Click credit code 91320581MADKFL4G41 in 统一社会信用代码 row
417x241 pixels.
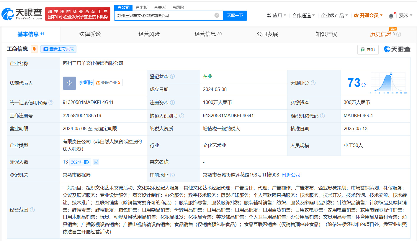[88, 103]
